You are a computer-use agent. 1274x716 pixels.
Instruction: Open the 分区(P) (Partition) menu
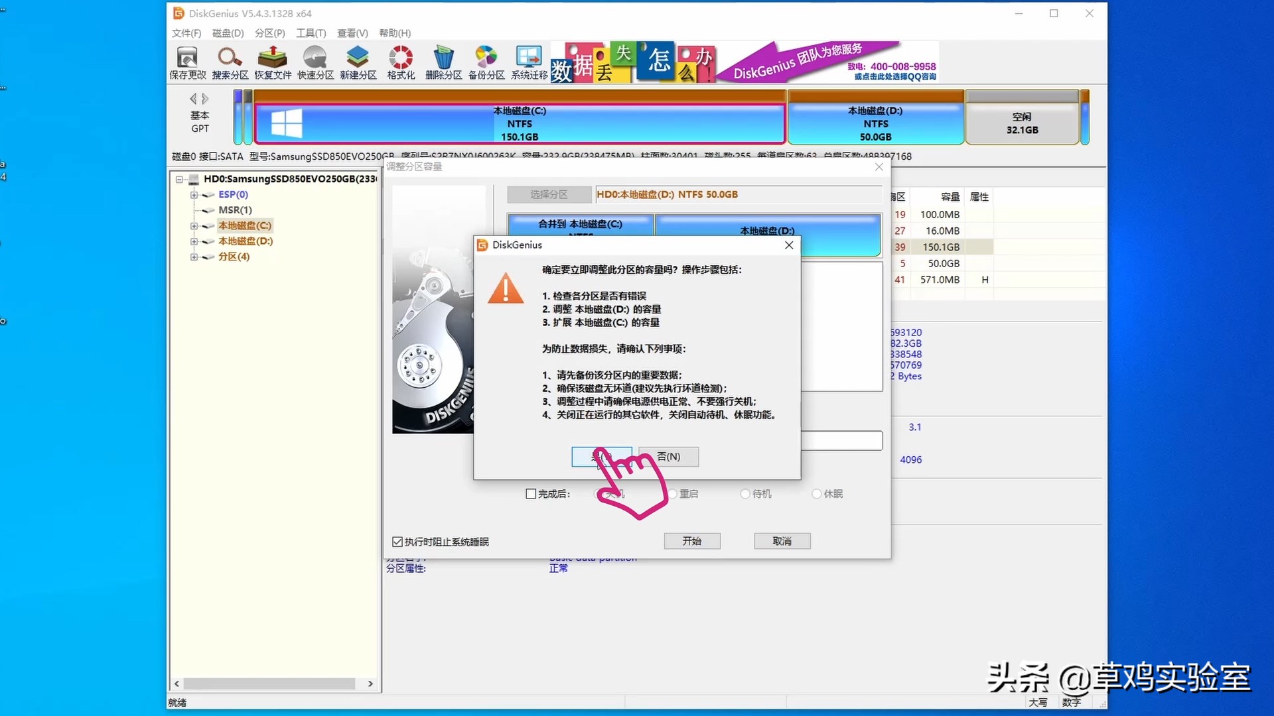(x=269, y=33)
